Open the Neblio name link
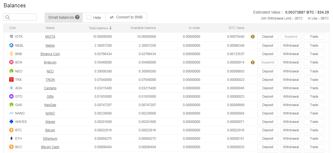This screenshot has width=333, height=153. click(x=50, y=46)
